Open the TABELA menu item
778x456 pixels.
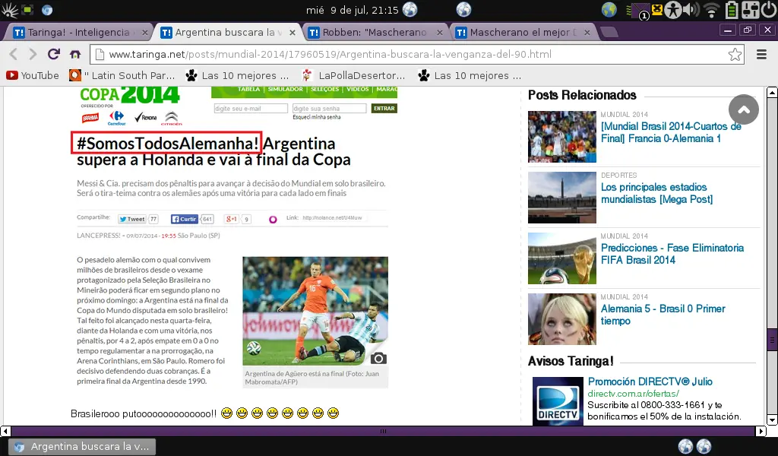point(248,90)
